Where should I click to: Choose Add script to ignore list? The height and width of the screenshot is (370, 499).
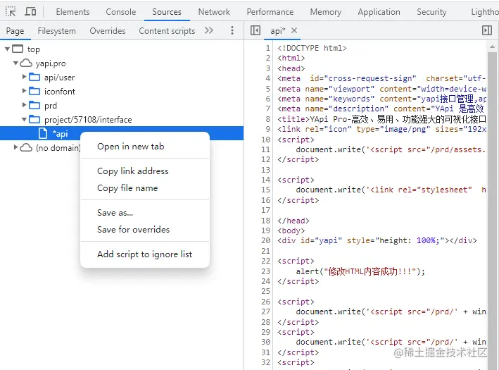pyautogui.click(x=145, y=254)
